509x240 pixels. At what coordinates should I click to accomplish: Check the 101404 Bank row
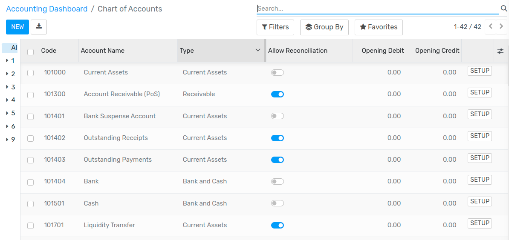tap(31, 182)
